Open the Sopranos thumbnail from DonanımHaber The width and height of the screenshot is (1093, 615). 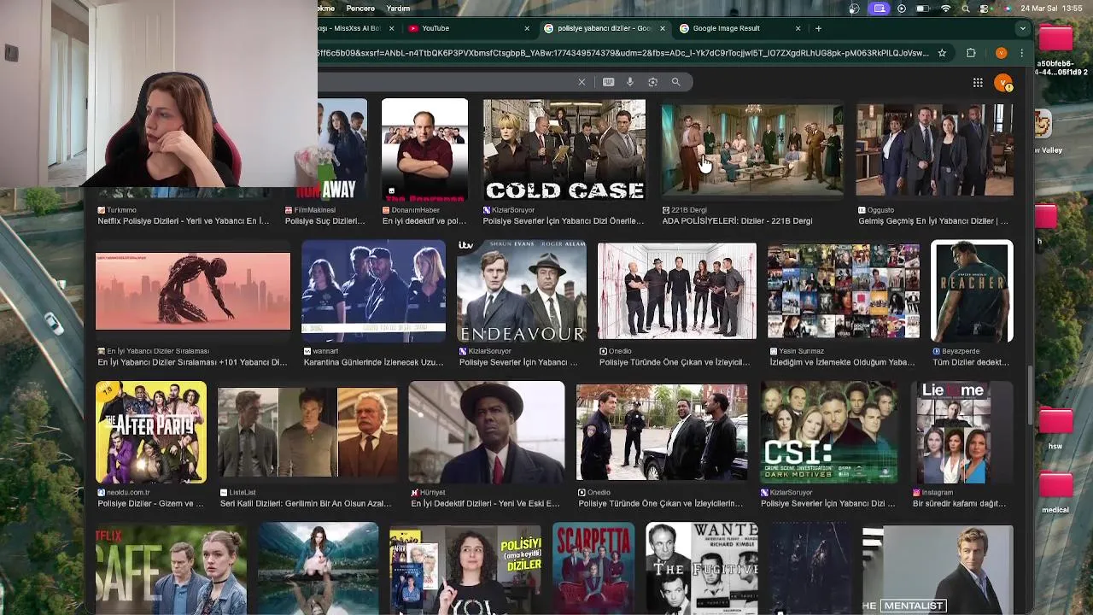(x=424, y=149)
